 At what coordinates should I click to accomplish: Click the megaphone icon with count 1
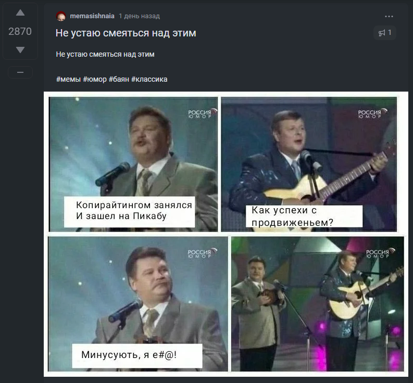(385, 33)
